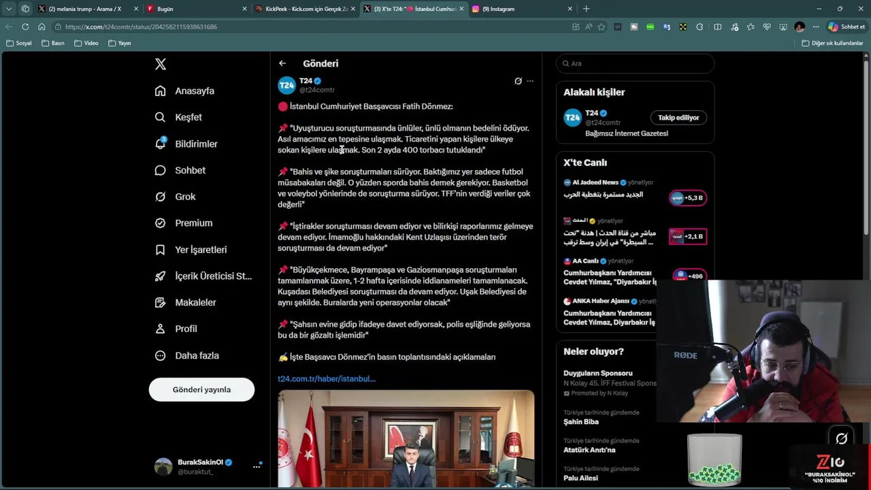Viewport: 871px width, 490px height.
Task: Click the T24 avatar on the post
Action: 286,85
